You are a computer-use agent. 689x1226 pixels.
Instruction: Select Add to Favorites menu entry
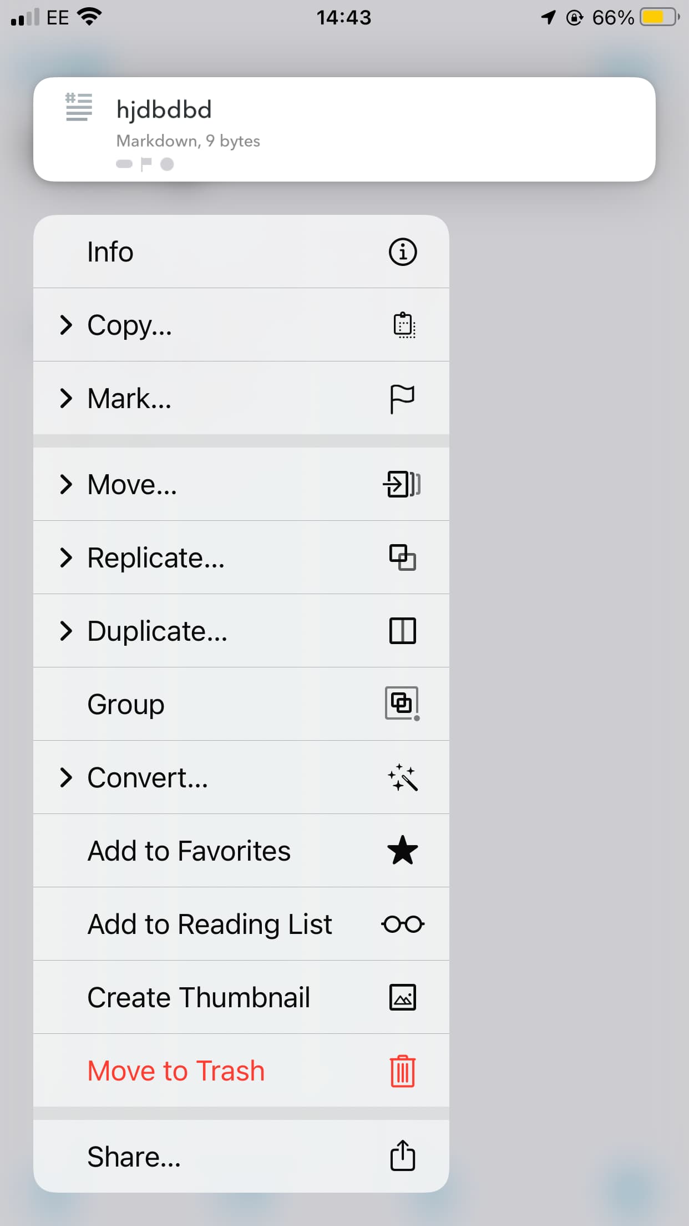[189, 851]
